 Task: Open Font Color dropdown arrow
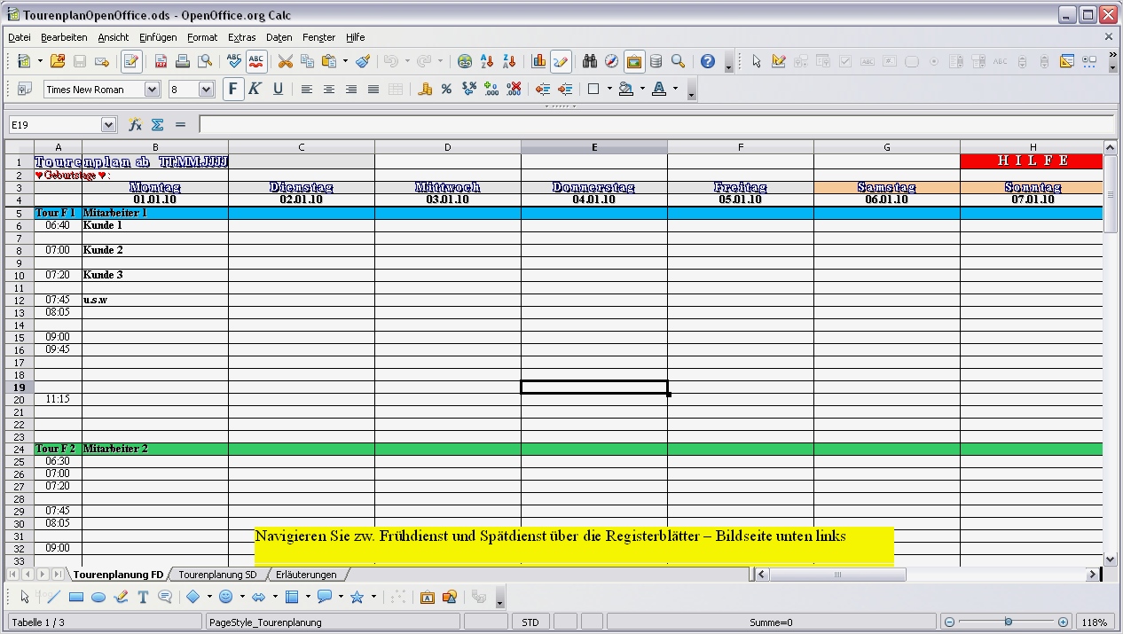coord(675,89)
